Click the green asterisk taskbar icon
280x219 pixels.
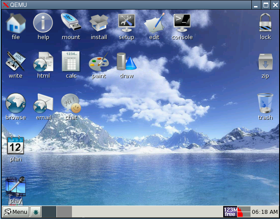36,212
